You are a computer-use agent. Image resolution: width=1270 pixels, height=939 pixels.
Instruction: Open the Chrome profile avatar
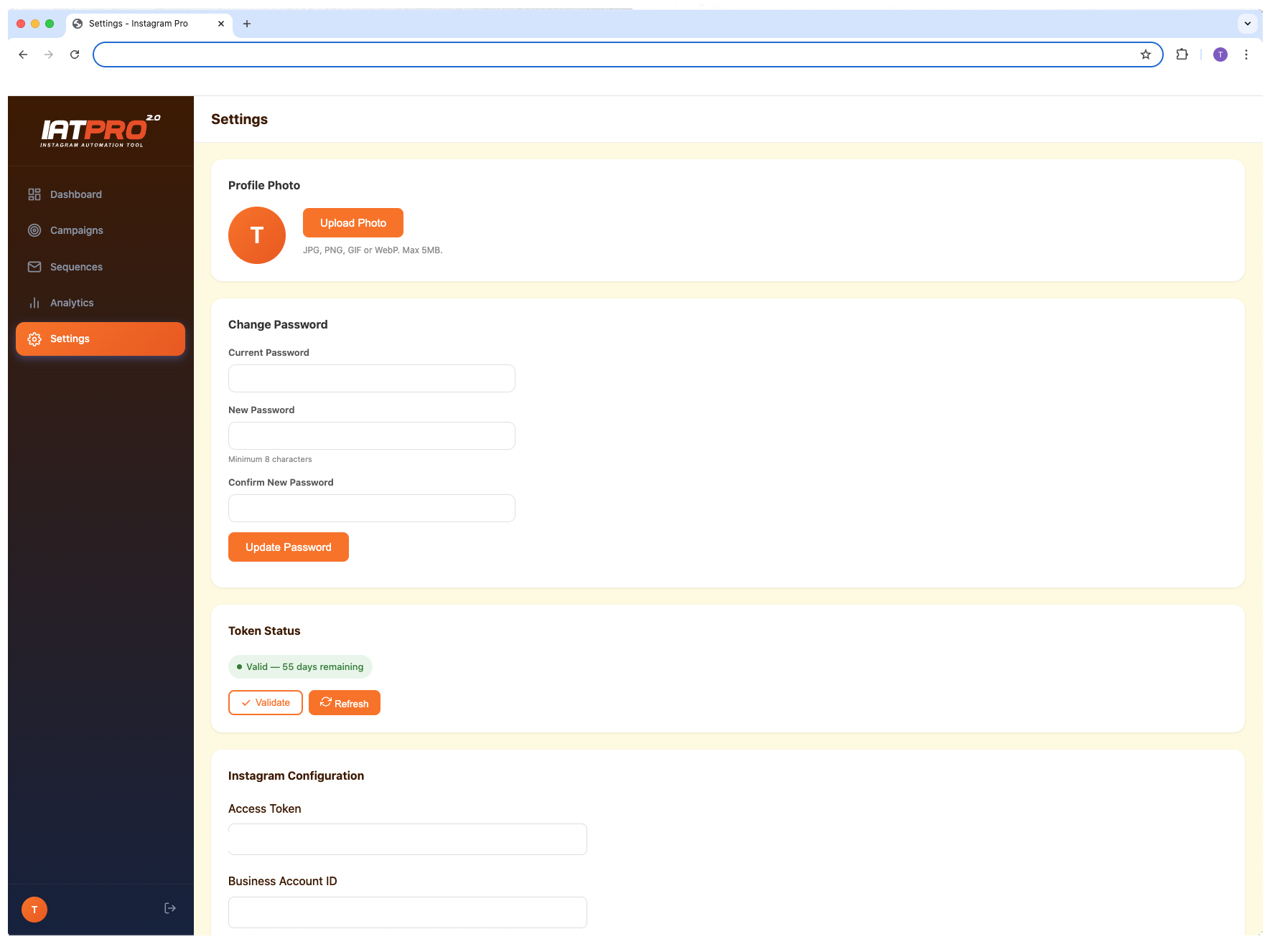1220,55
